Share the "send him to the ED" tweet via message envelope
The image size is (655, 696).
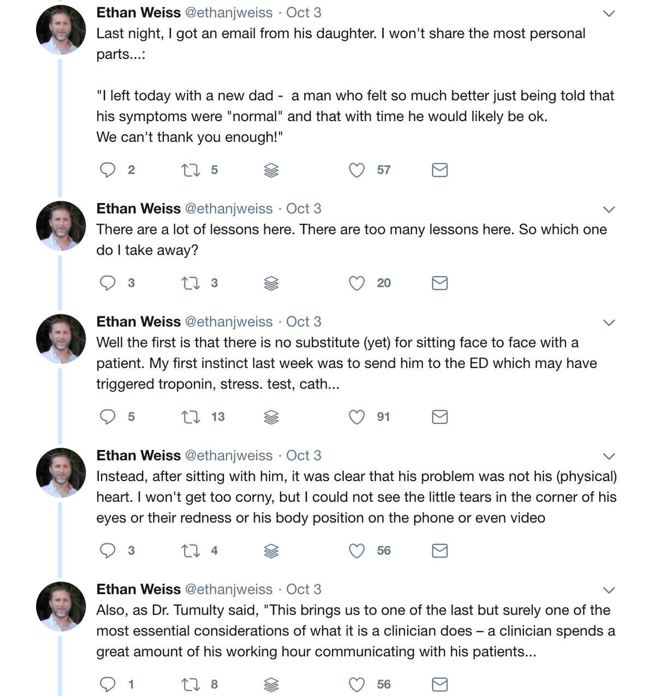(x=439, y=417)
